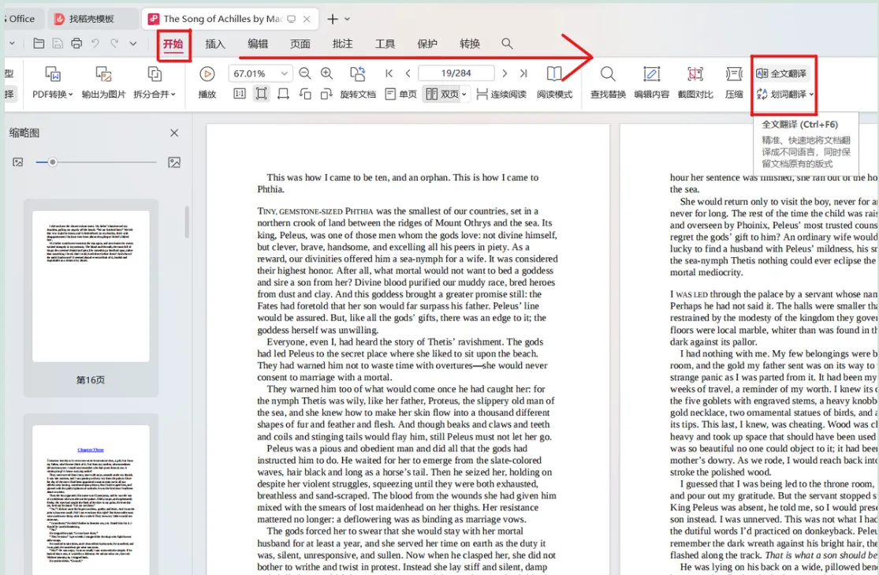Jump to the last page
Viewport: 879px width, 575px height.
click(x=523, y=73)
